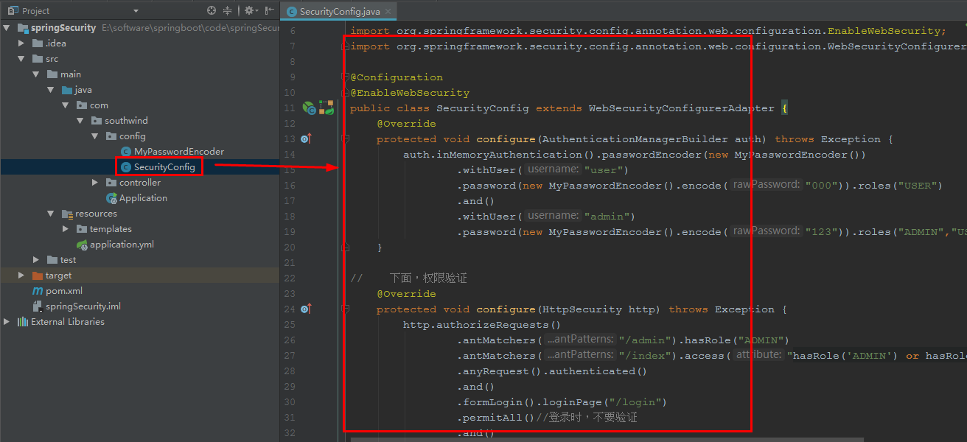This screenshot has width=967, height=442.
Task: Select the controller package row
Action: [140, 183]
